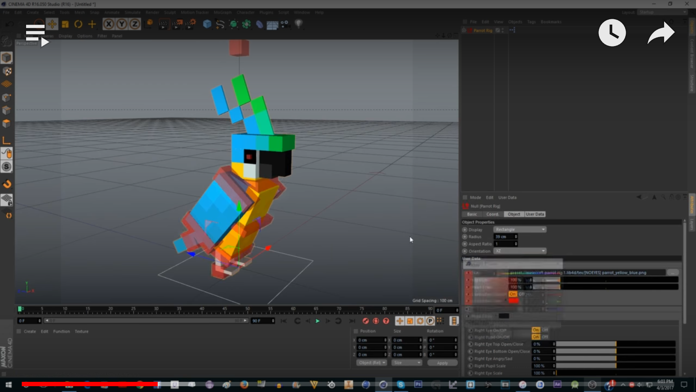Switch to the Coord. tab

[492, 214]
